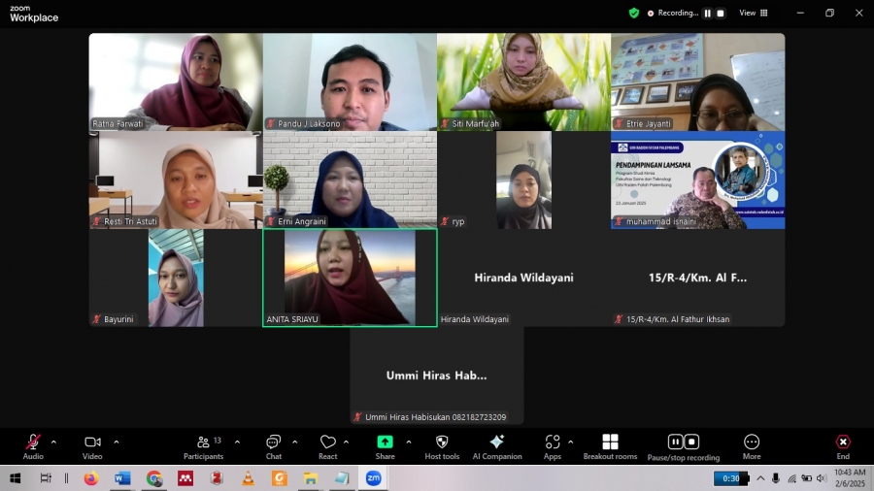Image resolution: width=874 pixels, height=491 pixels.
Task: Open the AI Companion sparkle
Action: coord(497,446)
